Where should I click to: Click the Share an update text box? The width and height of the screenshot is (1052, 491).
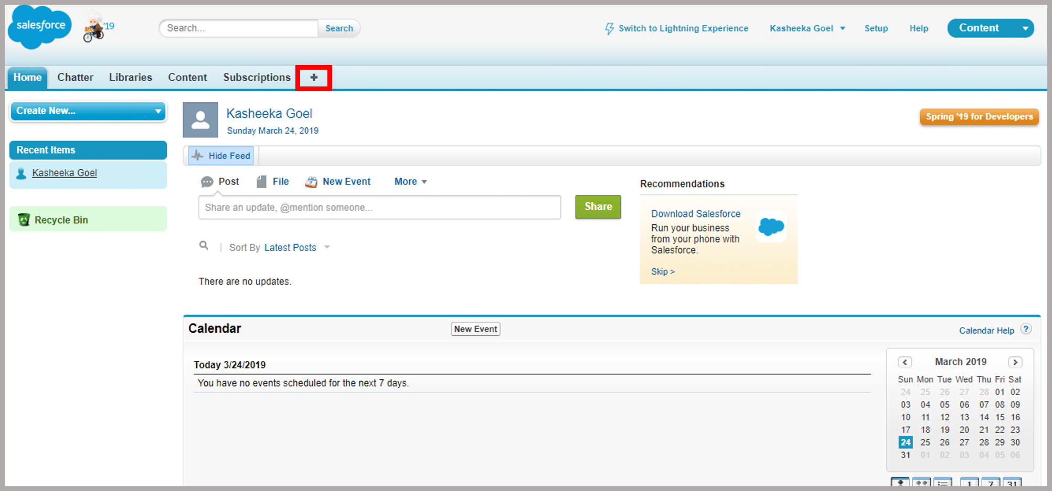(x=380, y=208)
